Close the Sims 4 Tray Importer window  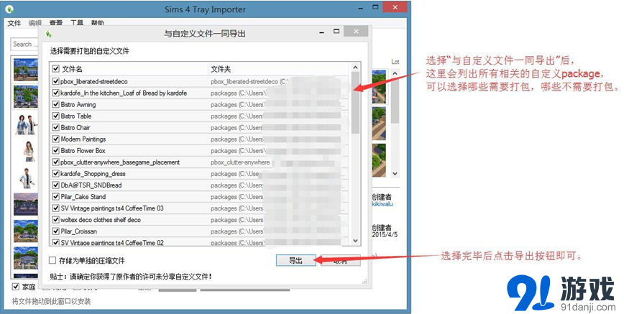[x=395, y=7]
